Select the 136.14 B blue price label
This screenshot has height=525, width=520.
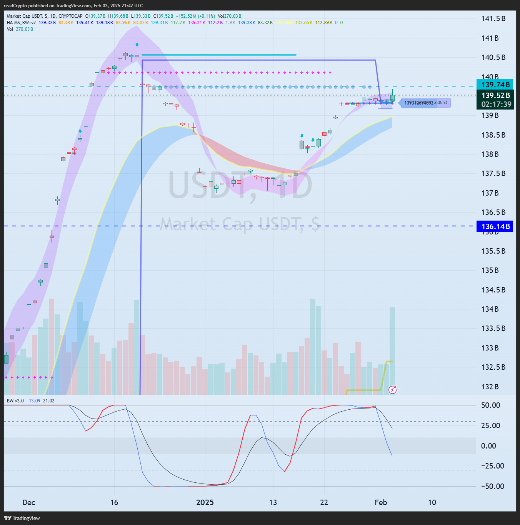(x=495, y=226)
